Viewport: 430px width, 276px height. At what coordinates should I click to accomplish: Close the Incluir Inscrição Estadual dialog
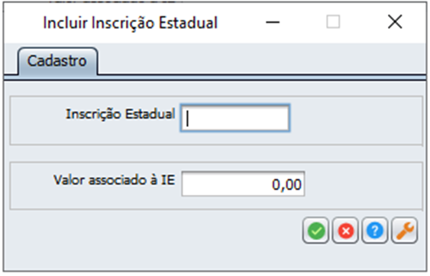395,21
